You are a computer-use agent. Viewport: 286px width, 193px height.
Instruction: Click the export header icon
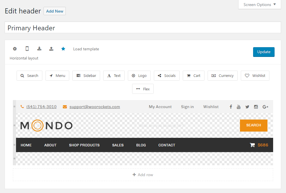tap(51, 49)
